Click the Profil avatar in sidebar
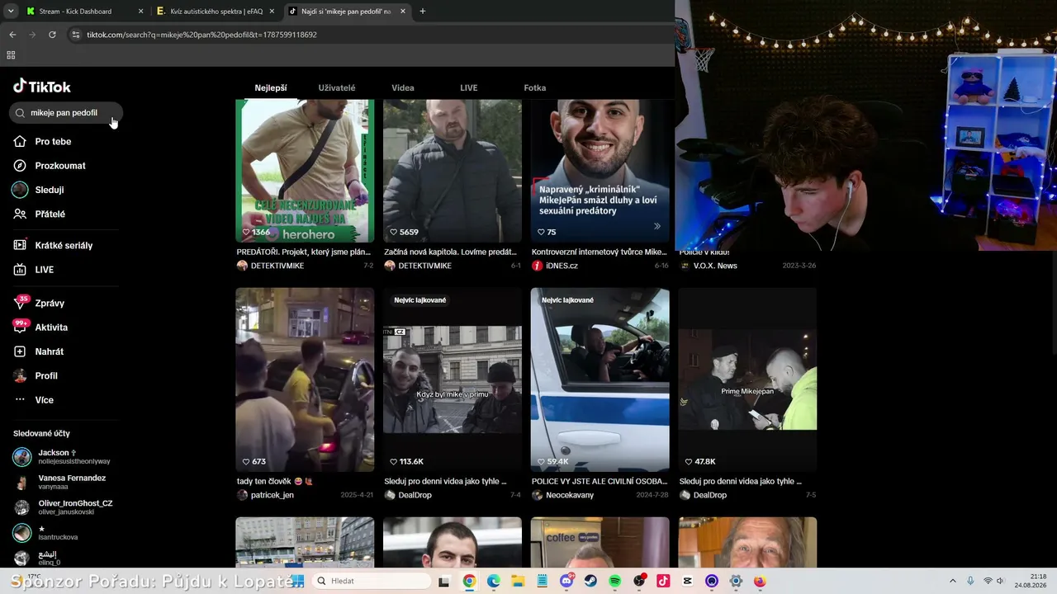 20,375
